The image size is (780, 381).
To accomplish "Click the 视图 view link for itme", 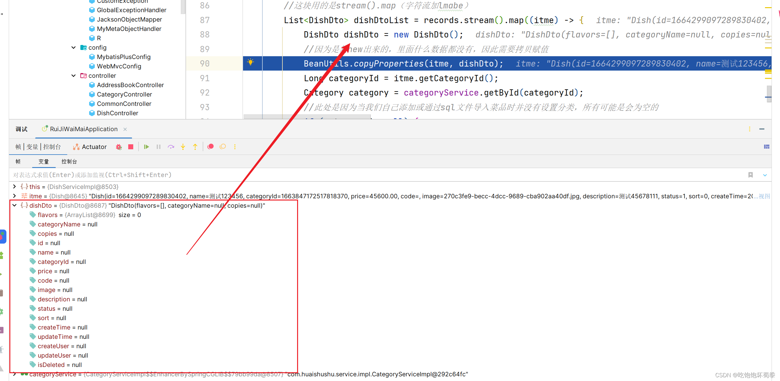I will click(764, 196).
